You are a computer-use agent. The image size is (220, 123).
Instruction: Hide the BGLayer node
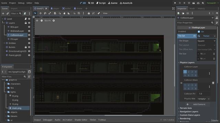[x=29, y=27]
